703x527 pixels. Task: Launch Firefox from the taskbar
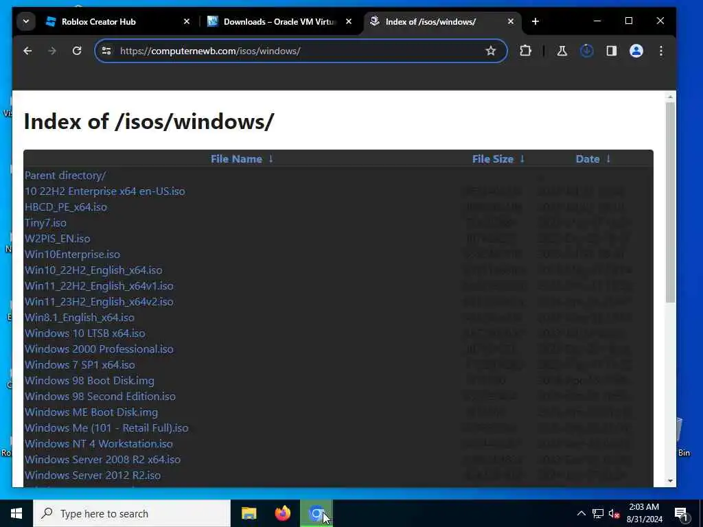tap(282, 513)
